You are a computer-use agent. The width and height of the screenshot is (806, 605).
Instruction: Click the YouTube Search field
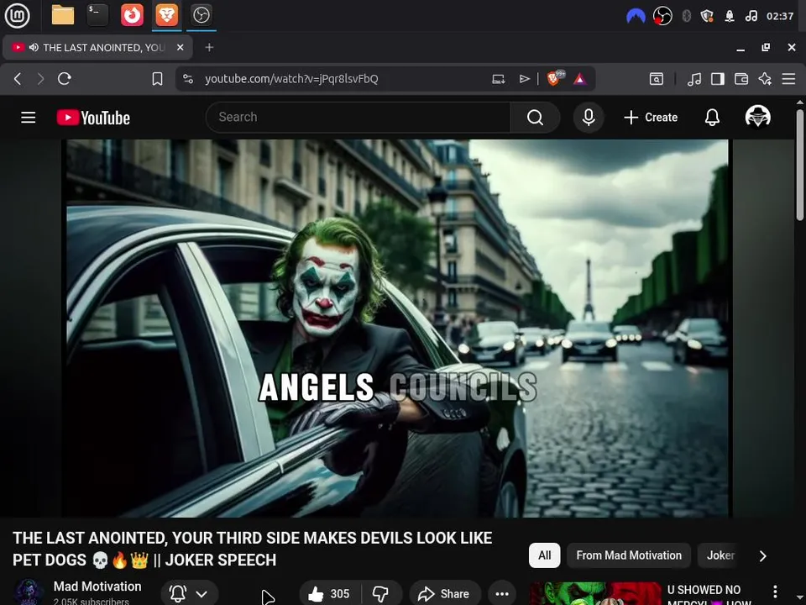tap(358, 118)
